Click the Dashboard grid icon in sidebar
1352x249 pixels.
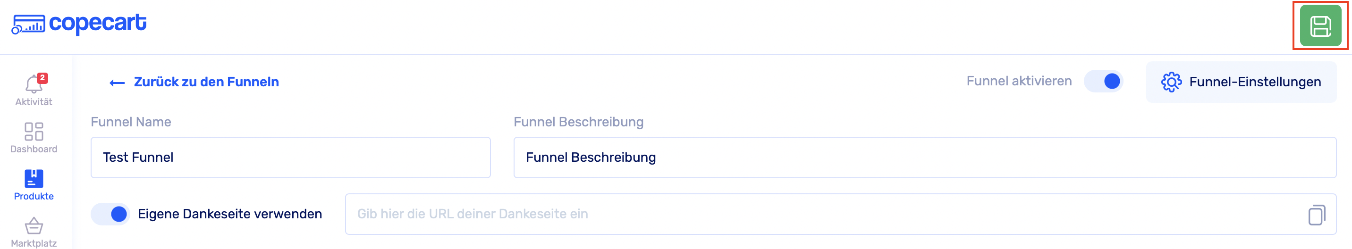(x=34, y=132)
